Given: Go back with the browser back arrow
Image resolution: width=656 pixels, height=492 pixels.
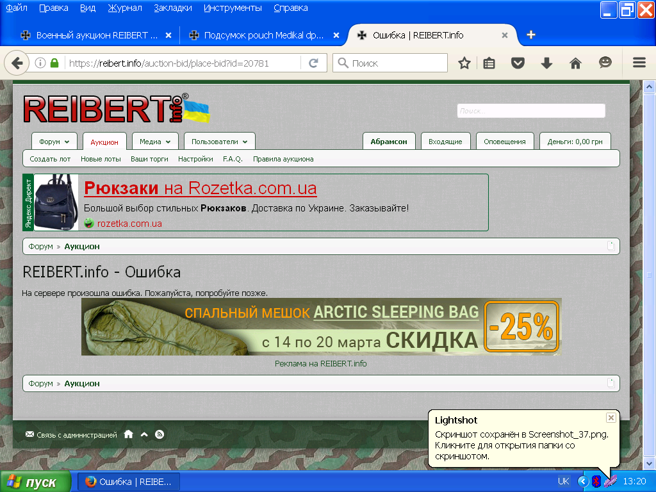Looking at the screenshot, I should (x=17, y=63).
